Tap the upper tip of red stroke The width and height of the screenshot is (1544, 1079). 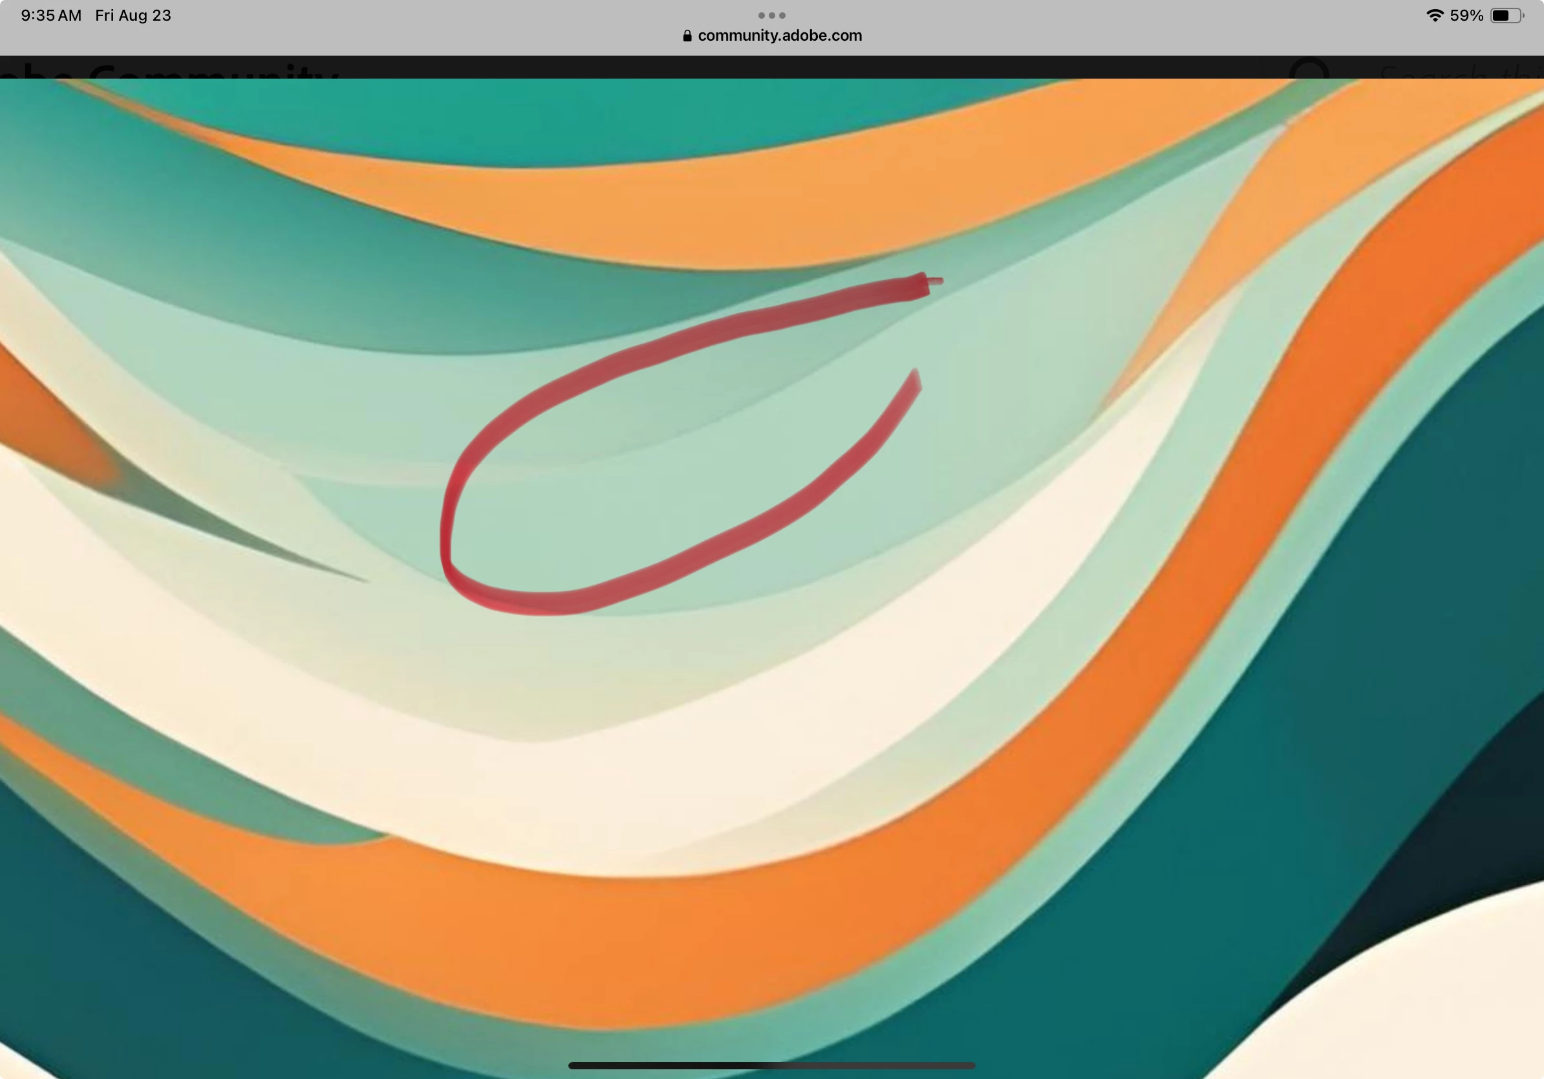point(923,285)
